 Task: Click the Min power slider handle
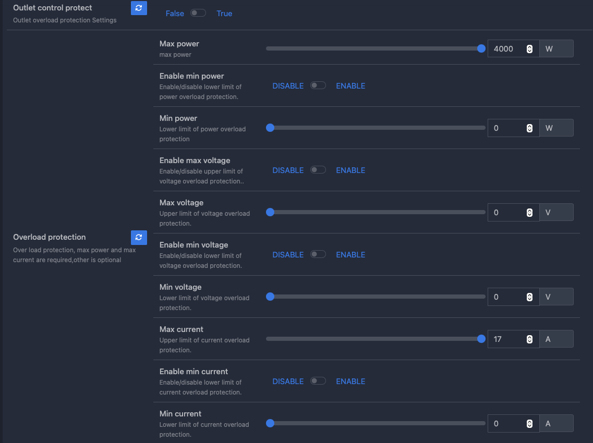(x=270, y=128)
